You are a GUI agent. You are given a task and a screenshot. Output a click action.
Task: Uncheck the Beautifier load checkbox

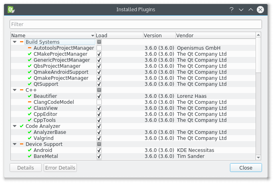coord(99,96)
